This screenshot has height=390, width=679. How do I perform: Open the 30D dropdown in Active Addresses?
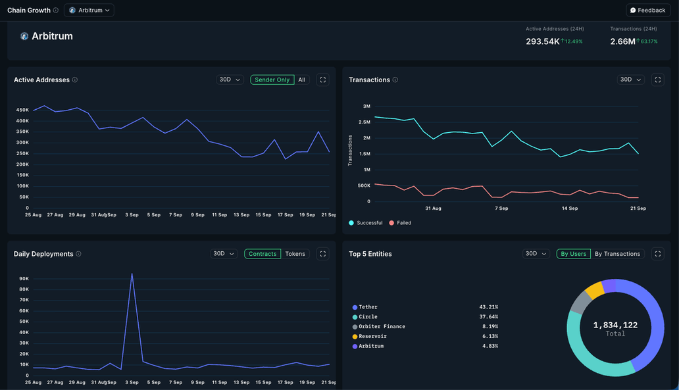(x=230, y=80)
